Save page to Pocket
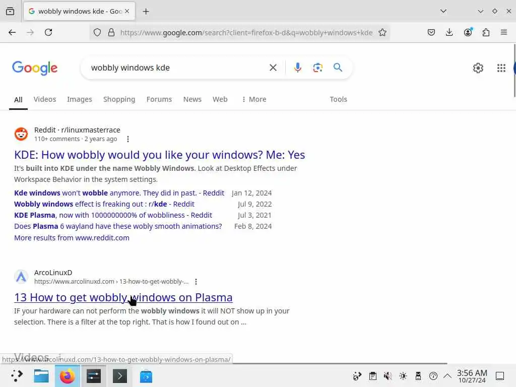 click(x=431, y=32)
